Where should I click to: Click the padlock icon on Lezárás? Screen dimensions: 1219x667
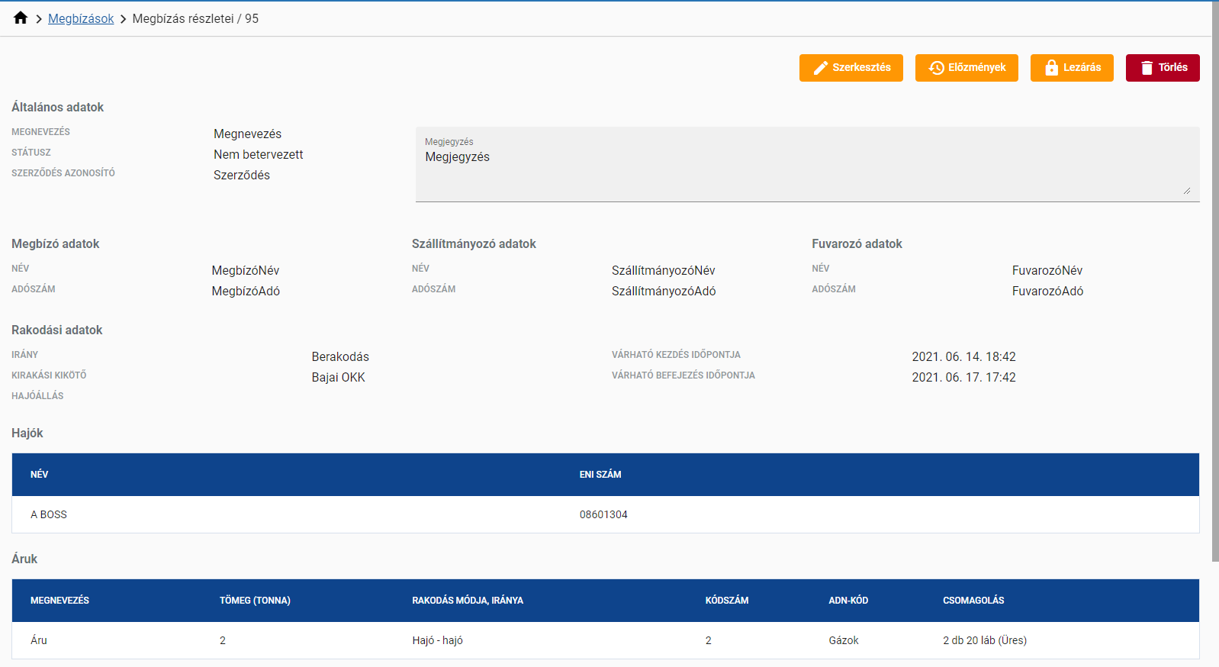tap(1051, 68)
